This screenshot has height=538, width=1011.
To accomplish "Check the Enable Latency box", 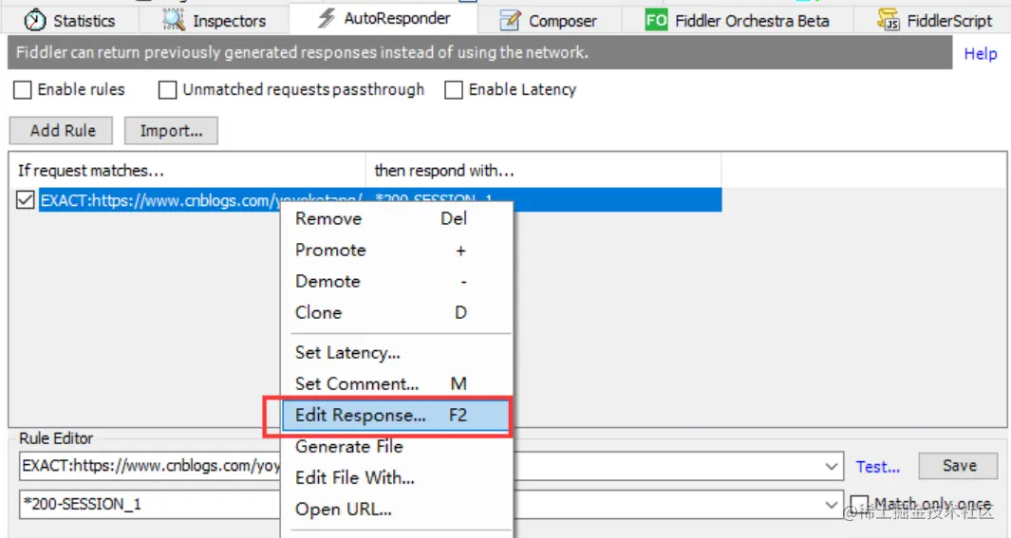I will pyautogui.click(x=453, y=90).
